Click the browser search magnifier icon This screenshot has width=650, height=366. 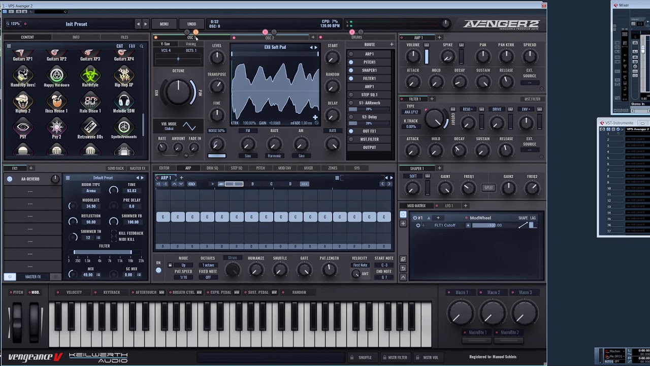[141, 46]
